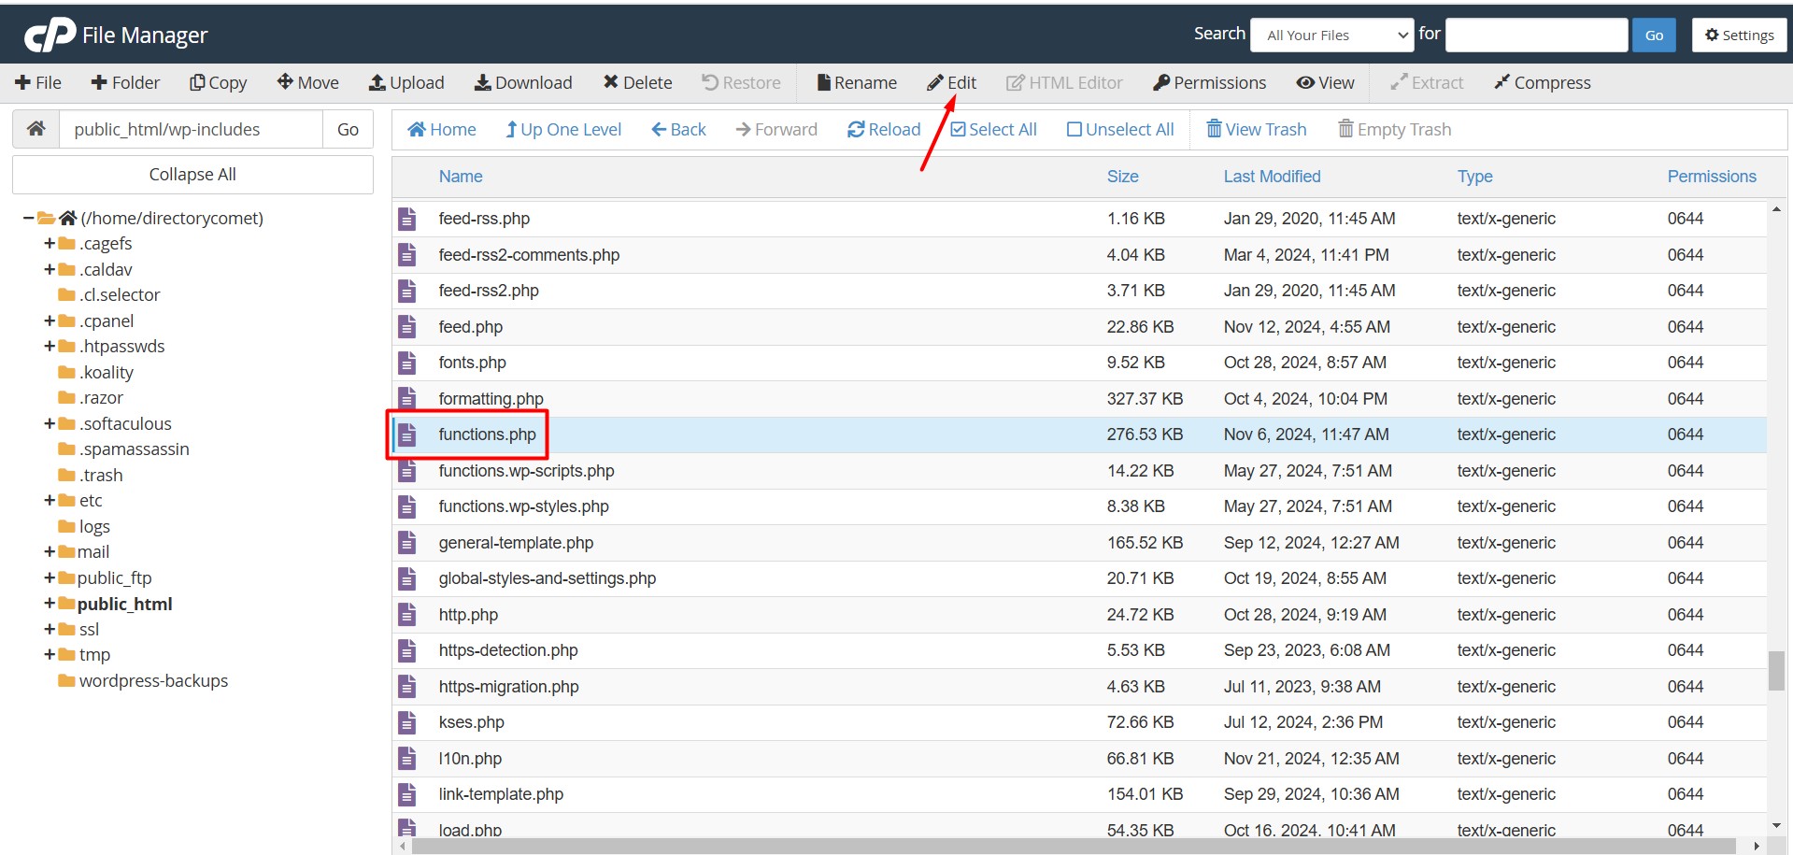Click Go next to path field

[x=348, y=129]
